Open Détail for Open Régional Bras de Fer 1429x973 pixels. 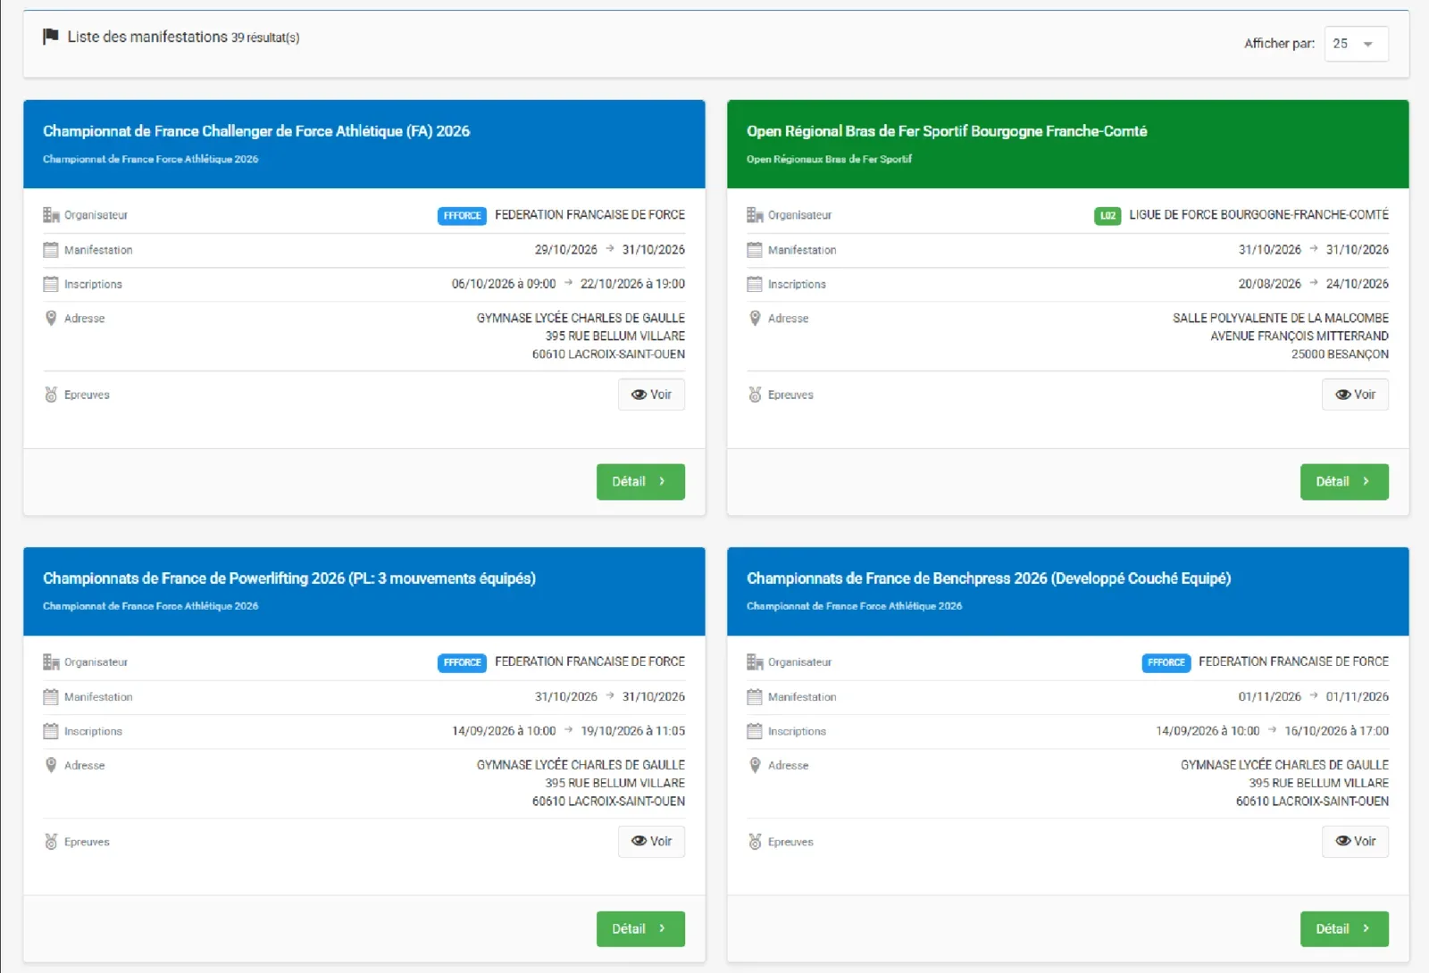[x=1344, y=482]
